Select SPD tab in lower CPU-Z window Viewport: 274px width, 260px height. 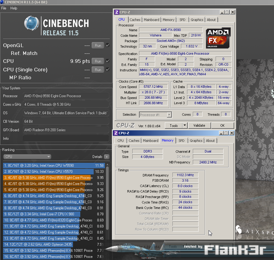[181, 141]
